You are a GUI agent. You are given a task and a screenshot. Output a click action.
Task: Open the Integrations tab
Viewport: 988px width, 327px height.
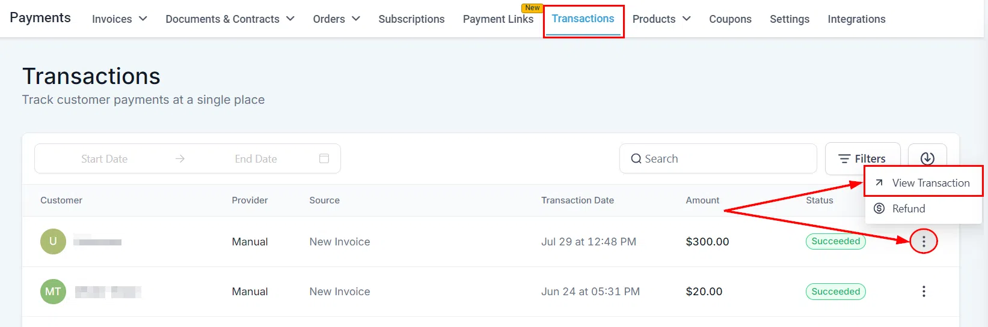[x=856, y=19]
